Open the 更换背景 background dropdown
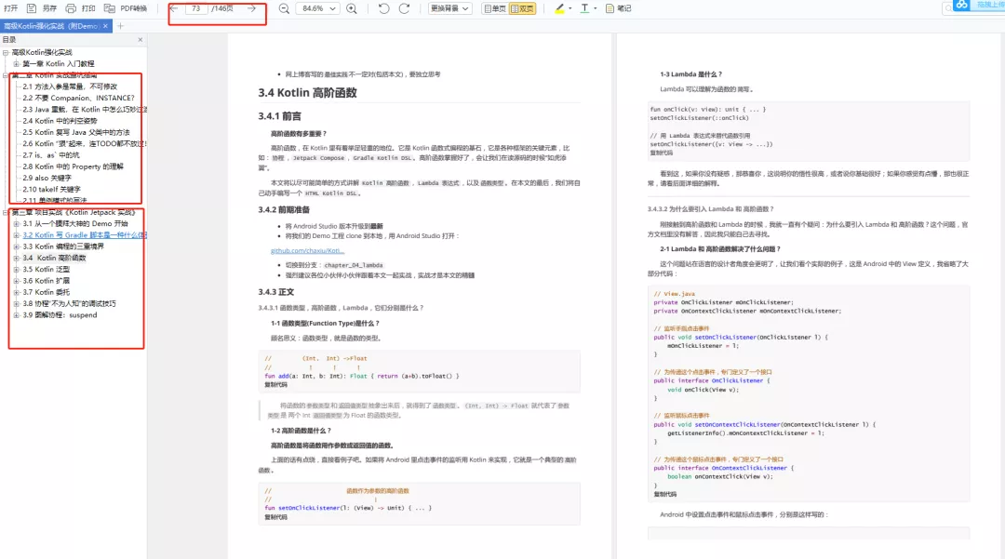Image resolution: width=1005 pixels, height=559 pixels. (450, 7)
